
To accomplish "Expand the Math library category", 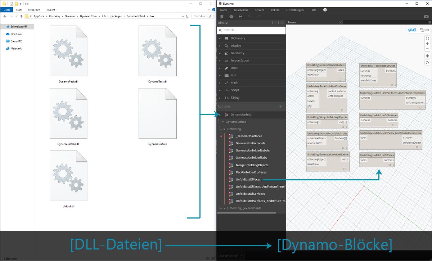I will tap(251, 83).
